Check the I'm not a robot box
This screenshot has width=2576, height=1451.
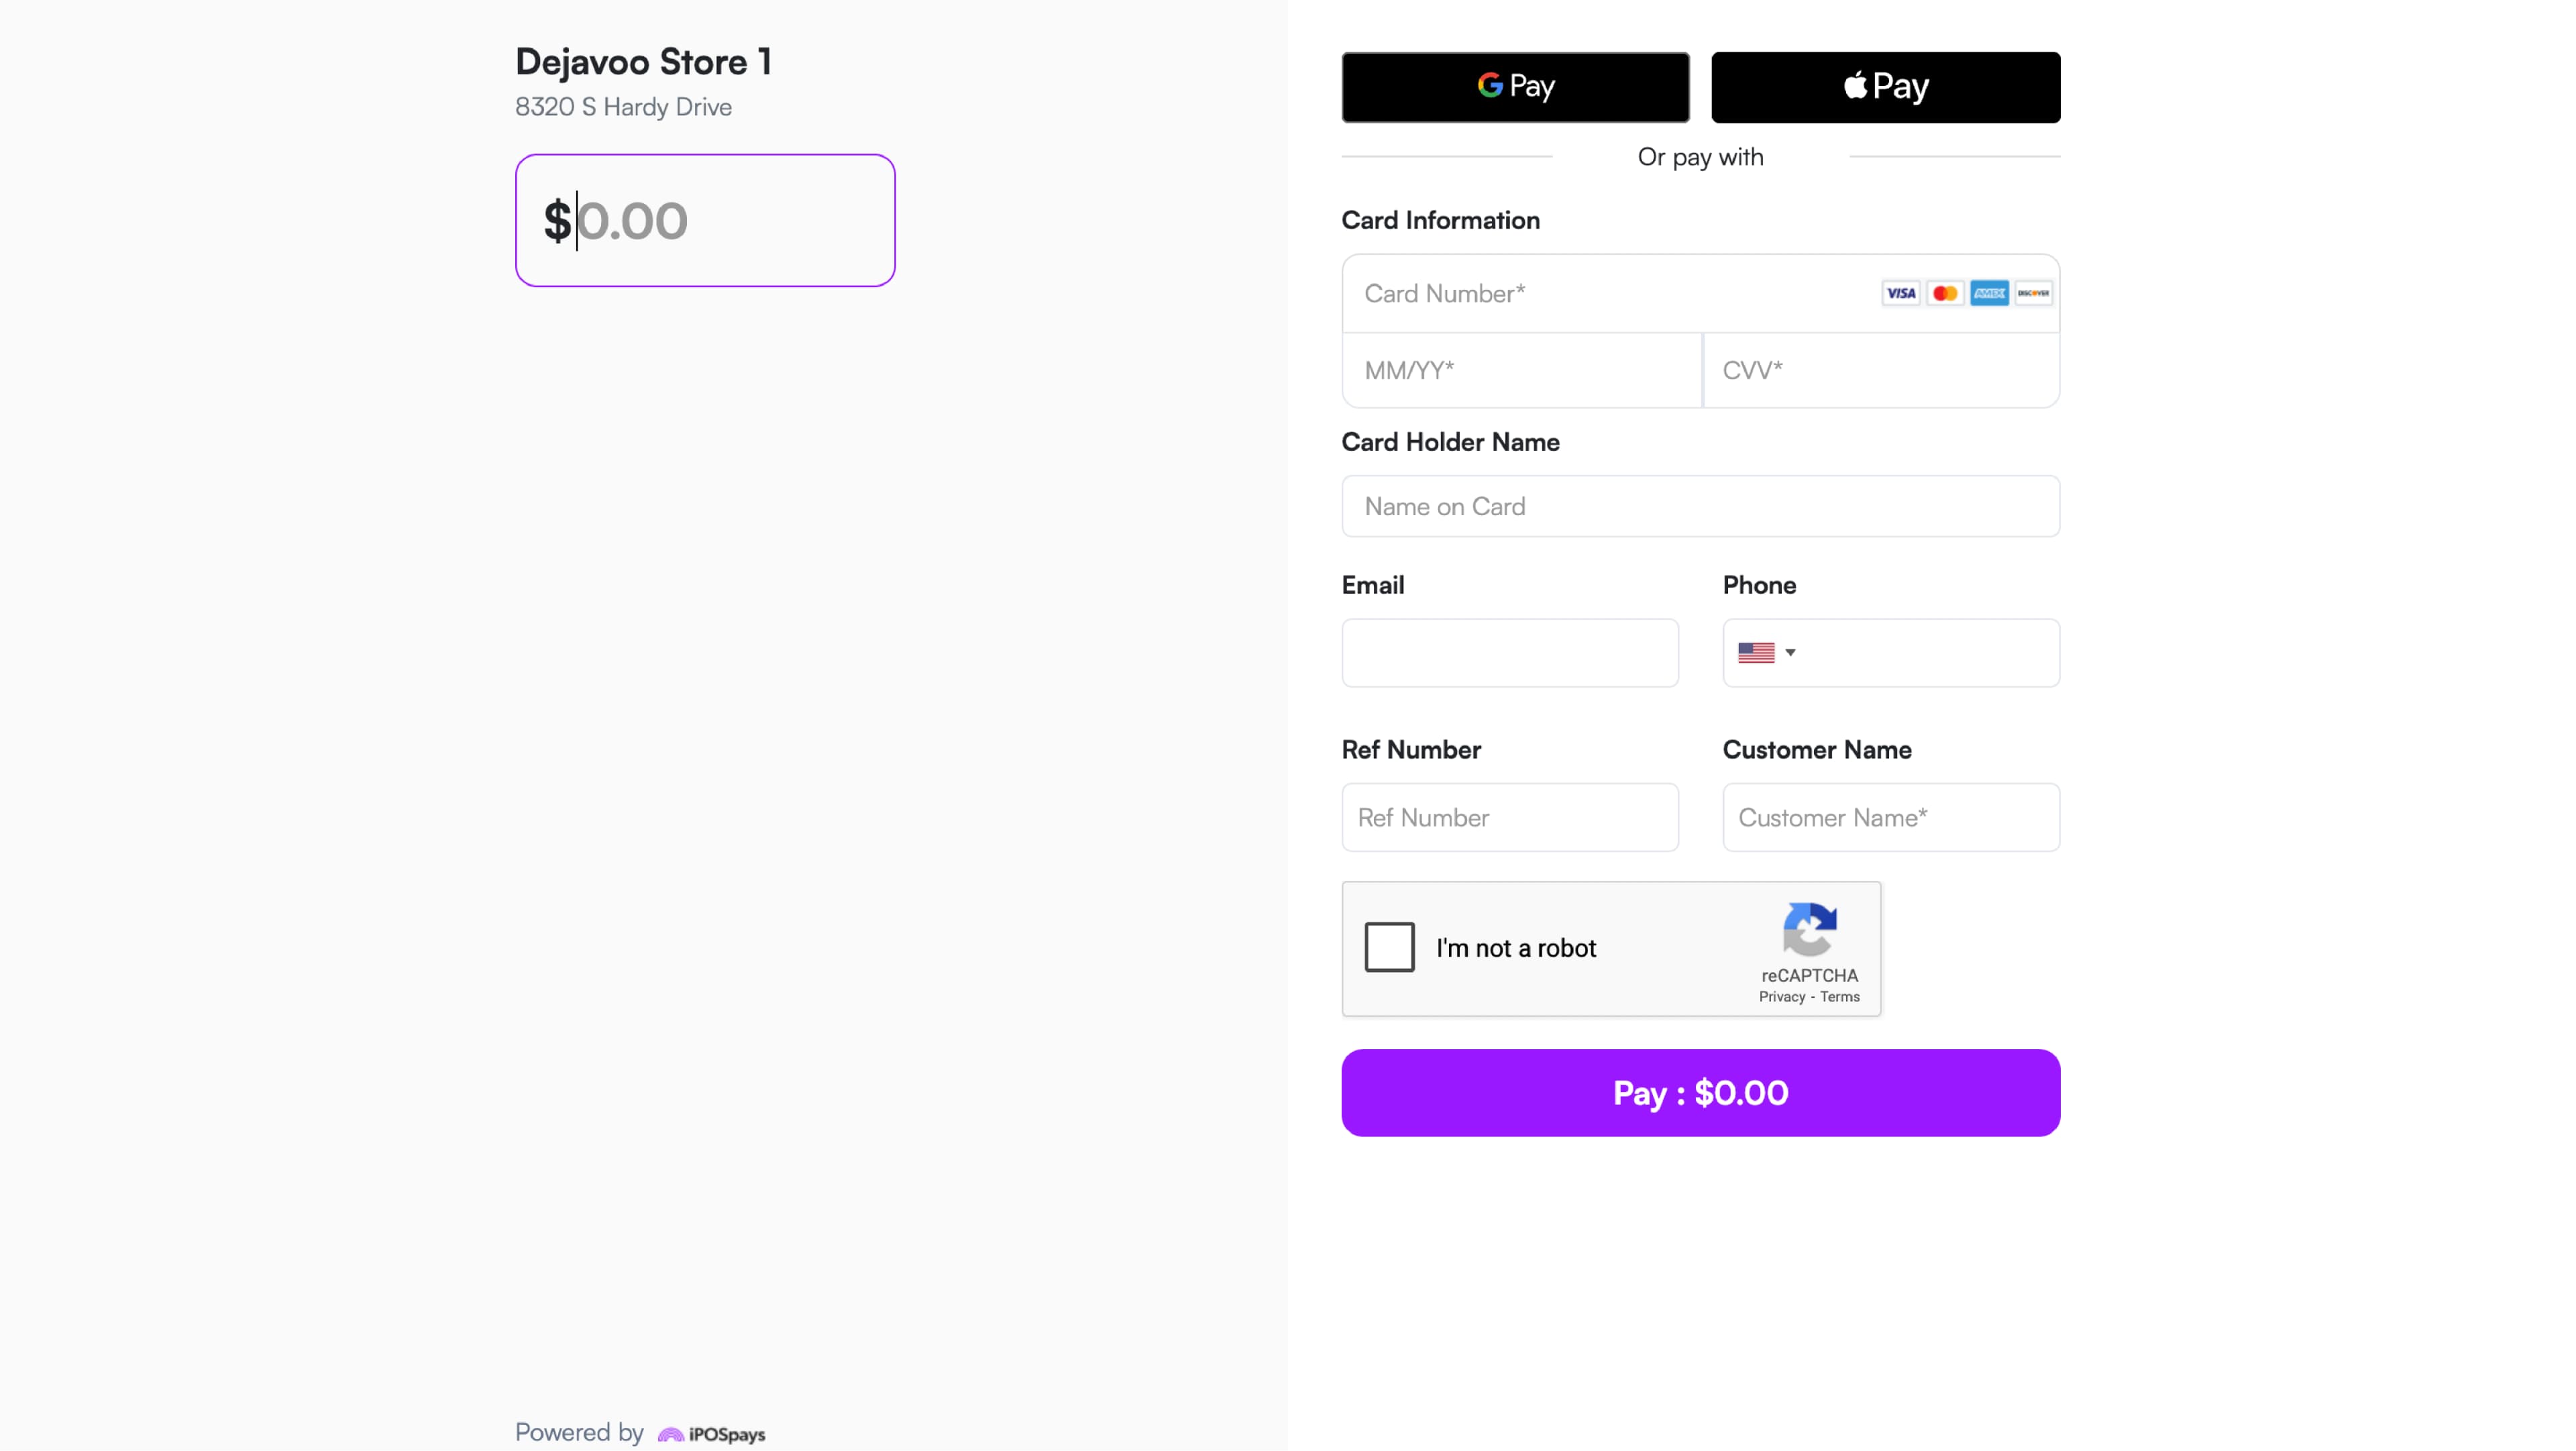[1389, 947]
